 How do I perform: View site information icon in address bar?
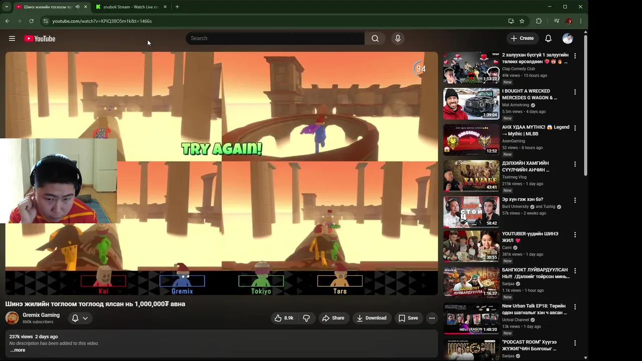point(46,21)
